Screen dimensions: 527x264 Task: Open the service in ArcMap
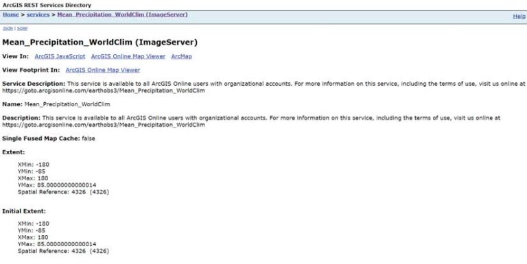click(181, 56)
